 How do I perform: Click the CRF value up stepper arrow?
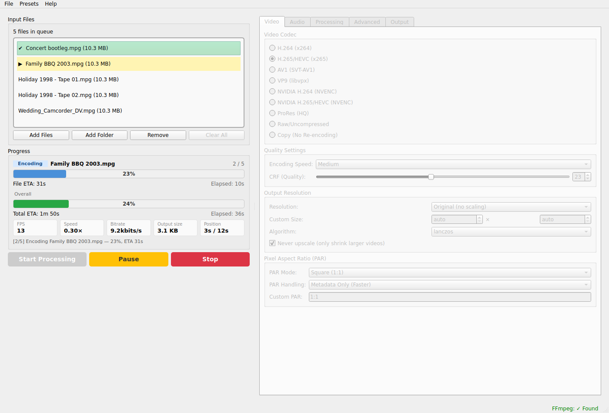(588, 175)
